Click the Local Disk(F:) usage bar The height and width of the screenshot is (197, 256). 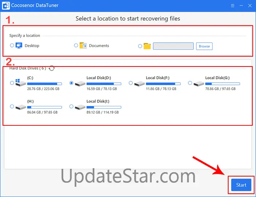click(163, 84)
